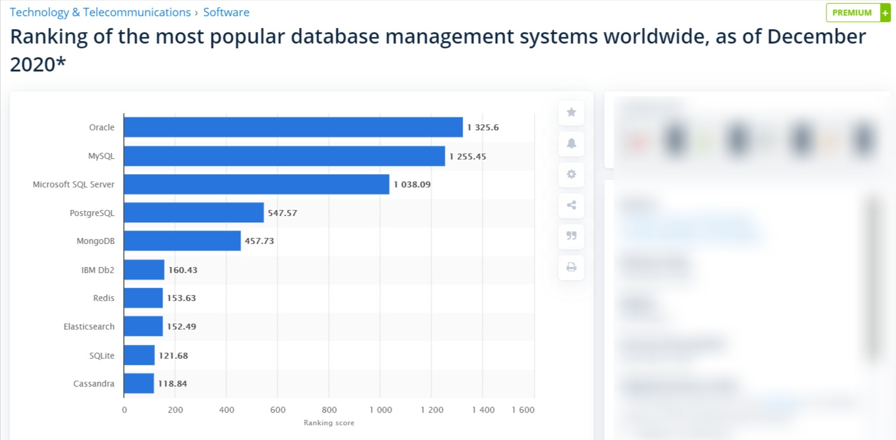
Task: Click the MySQL bar in chart
Action: pyautogui.click(x=284, y=156)
